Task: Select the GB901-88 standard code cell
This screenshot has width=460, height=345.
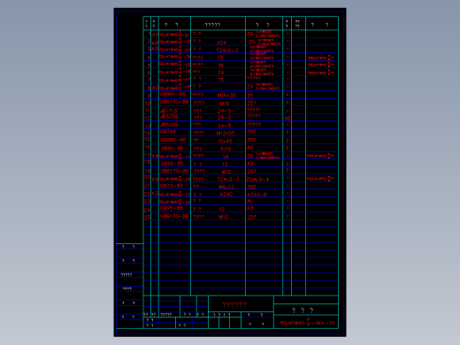Action: [172, 95]
